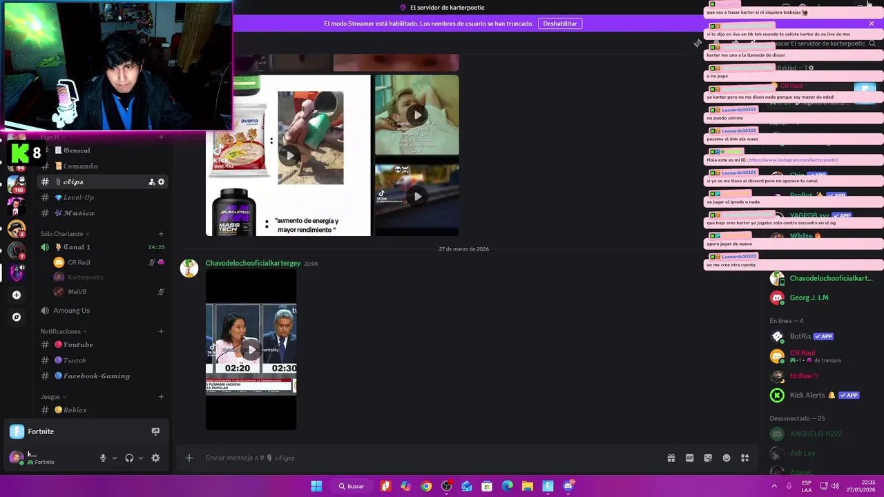The image size is (884, 497).
Task: Open the server with 110 badge
Action: click(17, 184)
